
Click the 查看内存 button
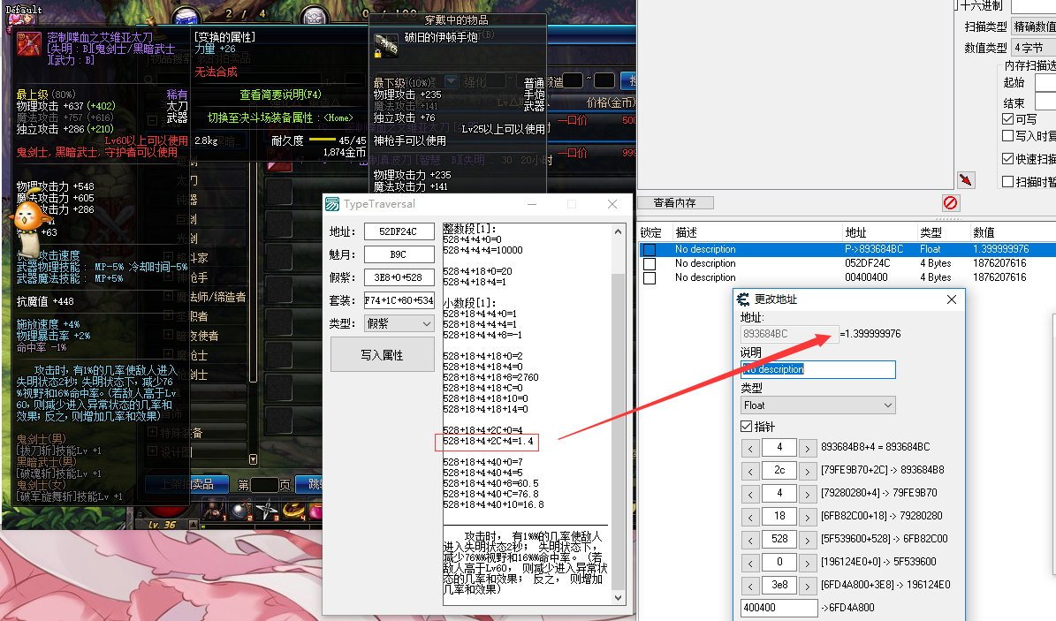tap(675, 203)
